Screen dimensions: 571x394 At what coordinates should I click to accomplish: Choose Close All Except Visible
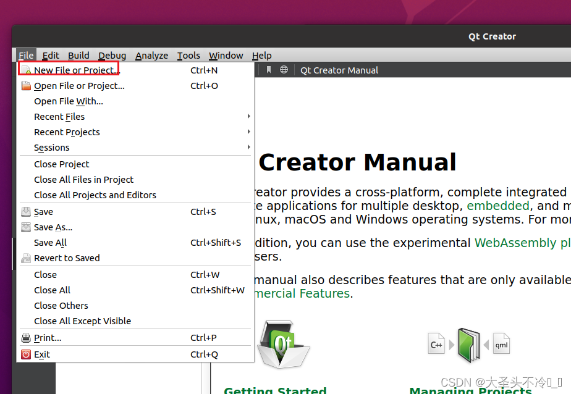(x=135, y=321)
